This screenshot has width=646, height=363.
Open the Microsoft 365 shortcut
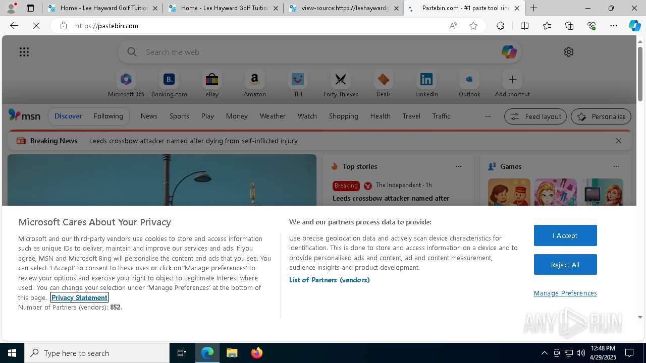pyautogui.click(x=126, y=84)
